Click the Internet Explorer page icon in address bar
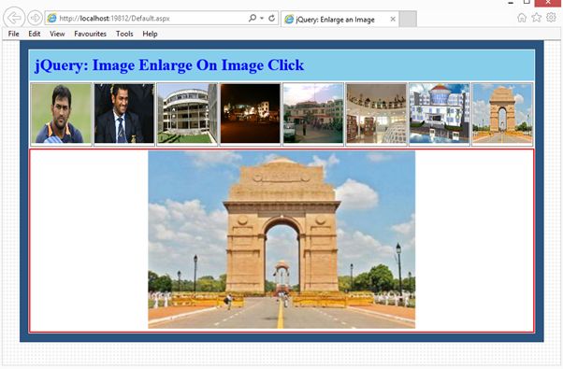 tap(52, 18)
